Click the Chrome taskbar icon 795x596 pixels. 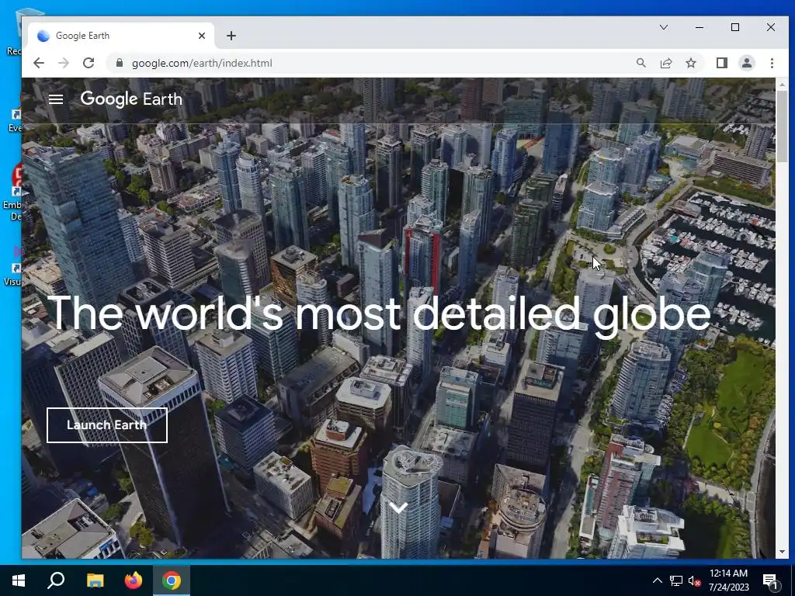point(172,580)
